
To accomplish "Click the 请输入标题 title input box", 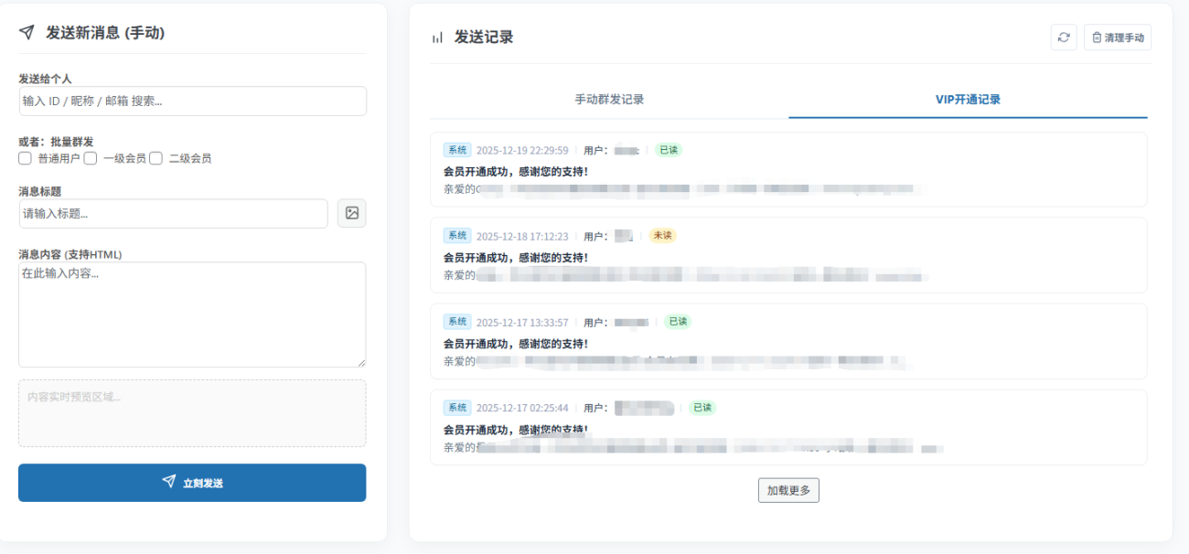I will (172, 213).
